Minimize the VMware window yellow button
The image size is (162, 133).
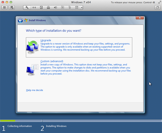[x=7, y=2]
